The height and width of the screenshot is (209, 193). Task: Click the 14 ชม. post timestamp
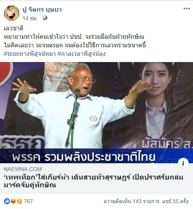pyautogui.click(x=30, y=18)
